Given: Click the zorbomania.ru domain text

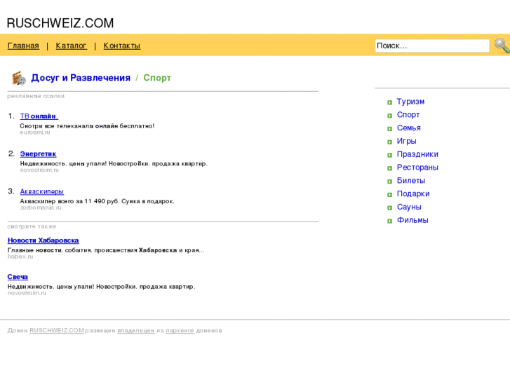Looking at the screenshot, I should point(41,207).
